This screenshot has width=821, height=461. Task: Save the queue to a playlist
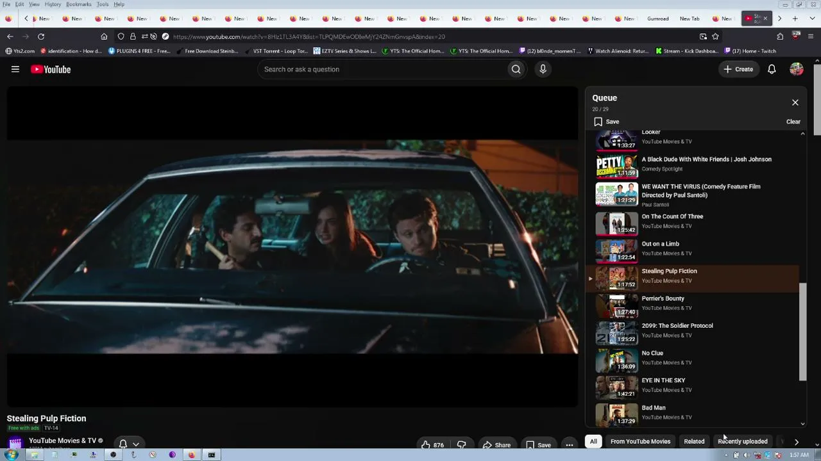point(606,122)
